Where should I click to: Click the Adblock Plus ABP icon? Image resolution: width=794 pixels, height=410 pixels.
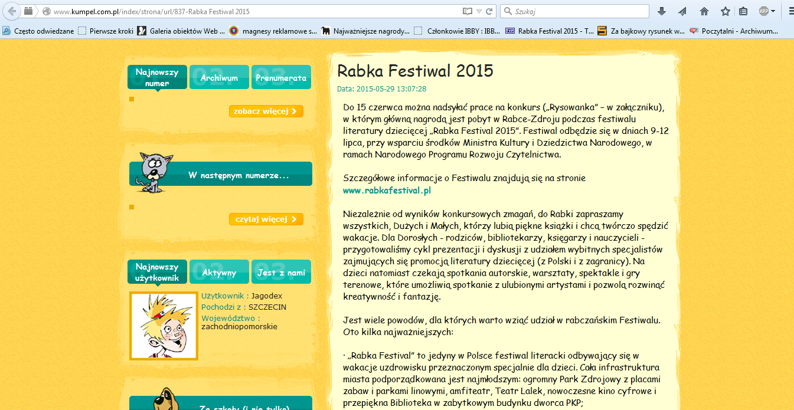point(764,11)
